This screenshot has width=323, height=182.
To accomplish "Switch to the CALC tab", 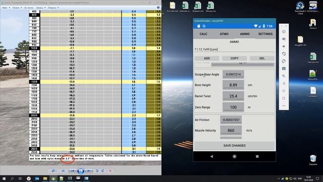I will (203, 34).
